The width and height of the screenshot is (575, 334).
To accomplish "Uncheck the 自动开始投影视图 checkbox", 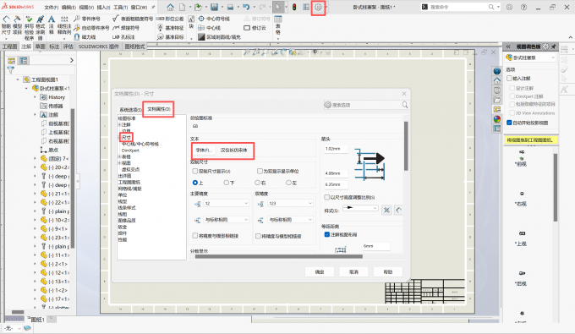I will click(509, 123).
